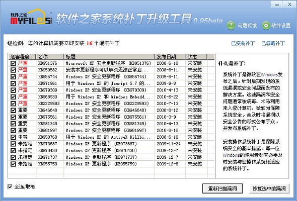Click 未安装 status in KB951376 row
The width and height of the screenshot is (297, 201).
[x=194, y=63]
